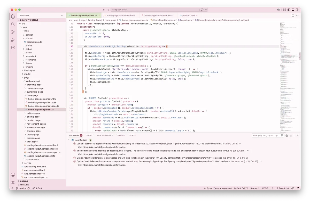Expand the interceptor folder
Viewport: 310px width, 203px height.
pyautogui.click(x=22, y=70)
